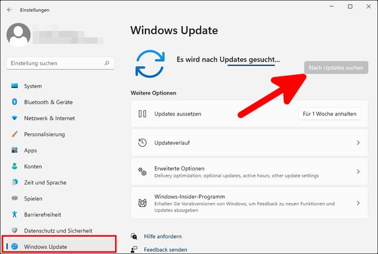Maximize the Einstellungen window

(x=350, y=6)
